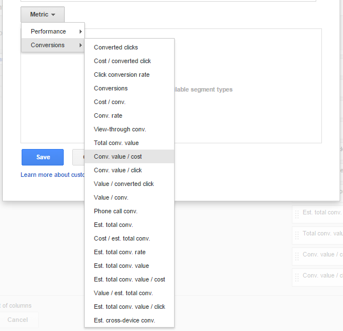Select Conv. rate metric
The image size is (343, 331).
pyautogui.click(x=129, y=115)
